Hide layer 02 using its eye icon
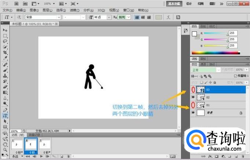 click(194, 97)
